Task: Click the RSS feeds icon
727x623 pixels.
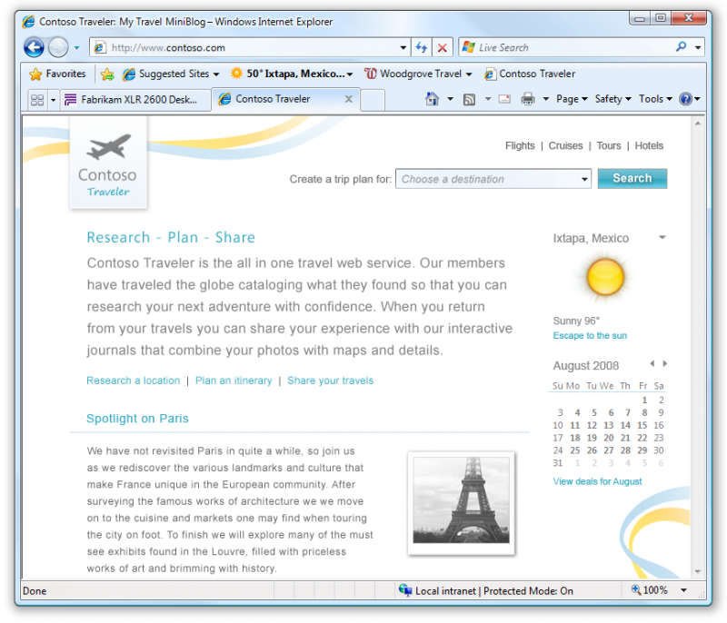Action: pos(469,99)
